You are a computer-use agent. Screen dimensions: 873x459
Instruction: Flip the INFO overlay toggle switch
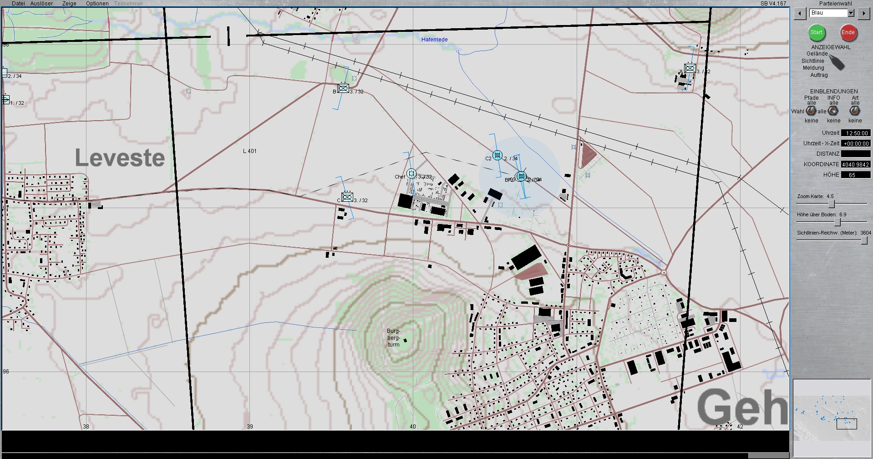pyautogui.click(x=833, y=111)
